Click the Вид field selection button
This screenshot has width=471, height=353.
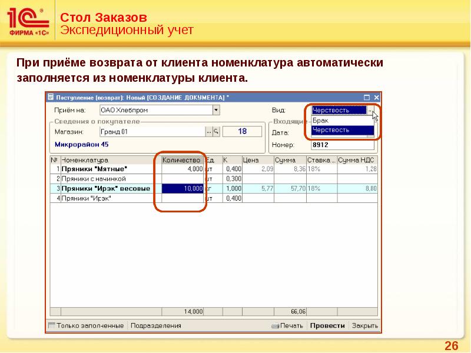coord(370,110)
